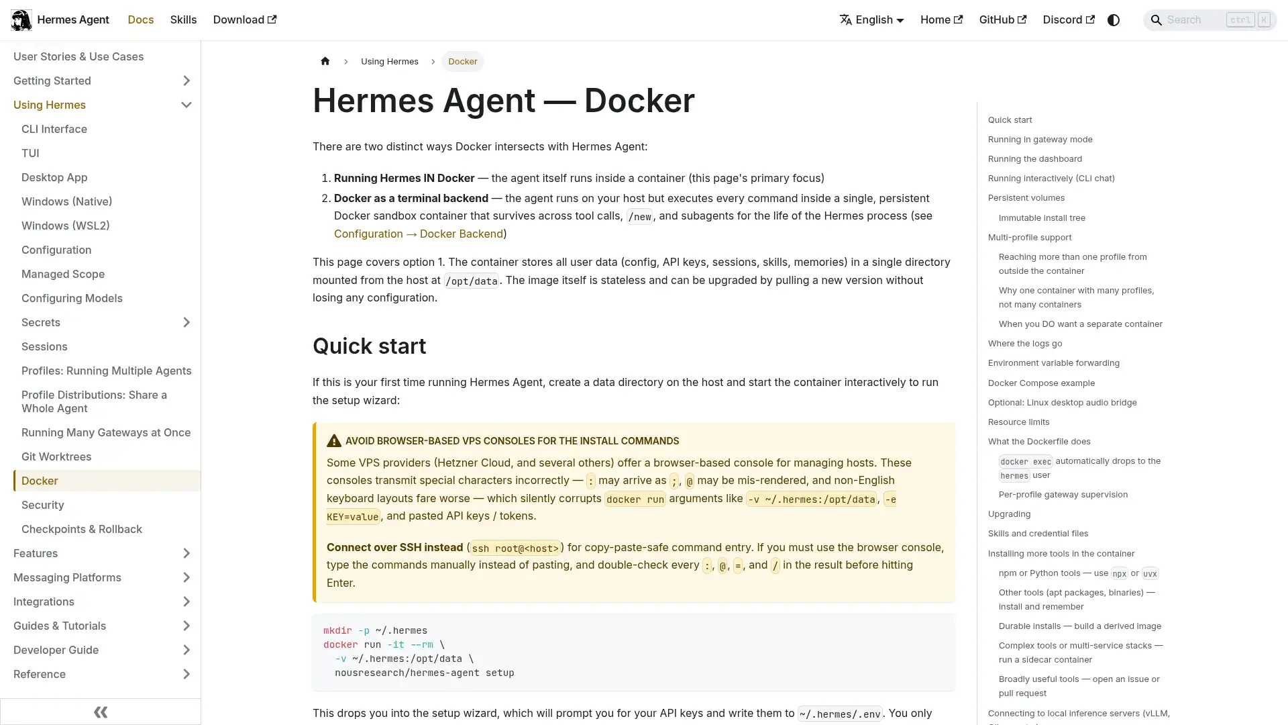Open the TUI page
The width and height of the screenshot is (1288, 725).
[x=30, y=153]
